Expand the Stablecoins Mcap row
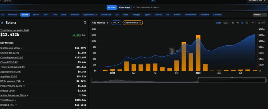 (21, 48)
